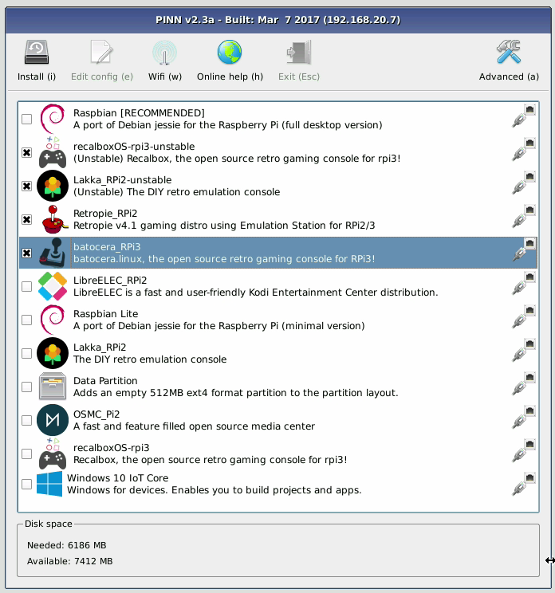Click network source icon on OSMC_Pi2 row
The width and height of the screenshot is (555, 593).
click(x=524, y=417)
